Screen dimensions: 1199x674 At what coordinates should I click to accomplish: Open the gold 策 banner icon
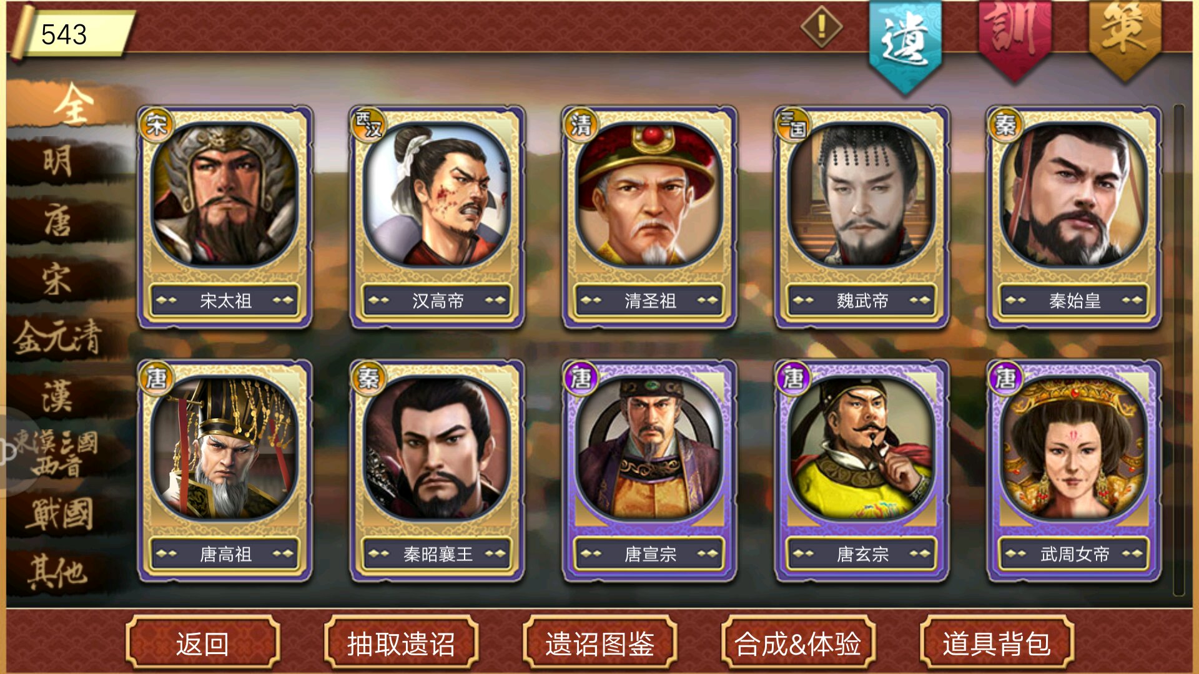[1125, 39]
